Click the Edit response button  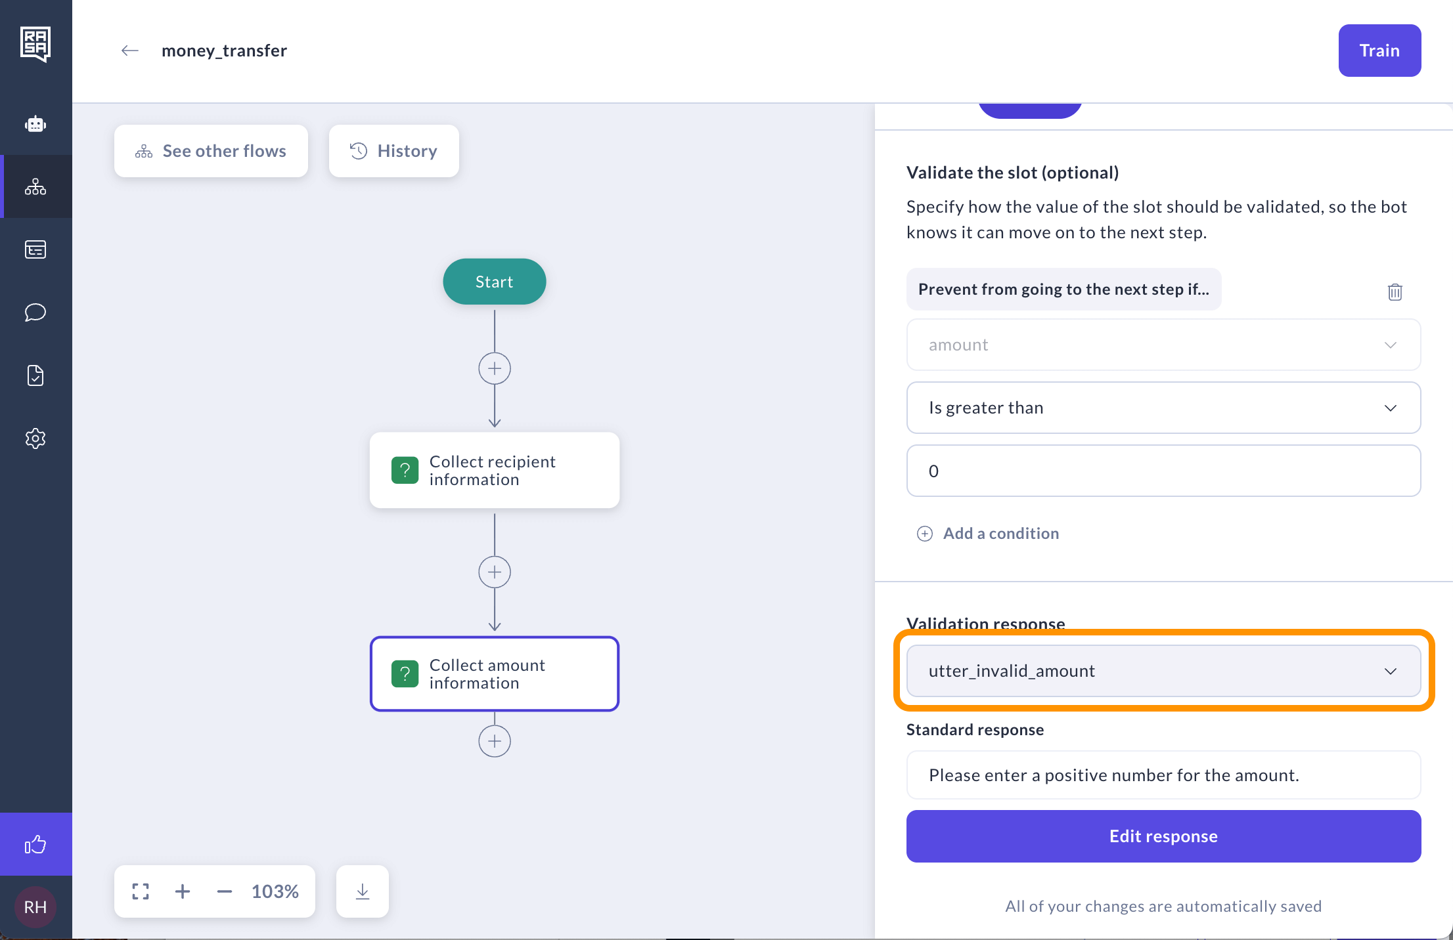1163,836
